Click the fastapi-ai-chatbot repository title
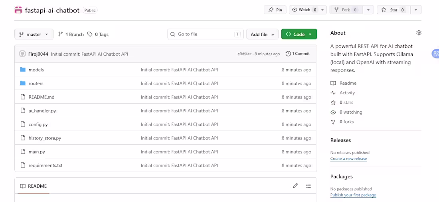The width and height of the screenshot is (439, 202). pos(52,10)
